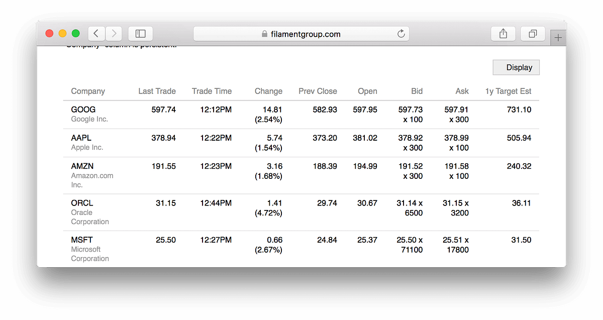Click target estimate 731.10

(x=519, y=110)
